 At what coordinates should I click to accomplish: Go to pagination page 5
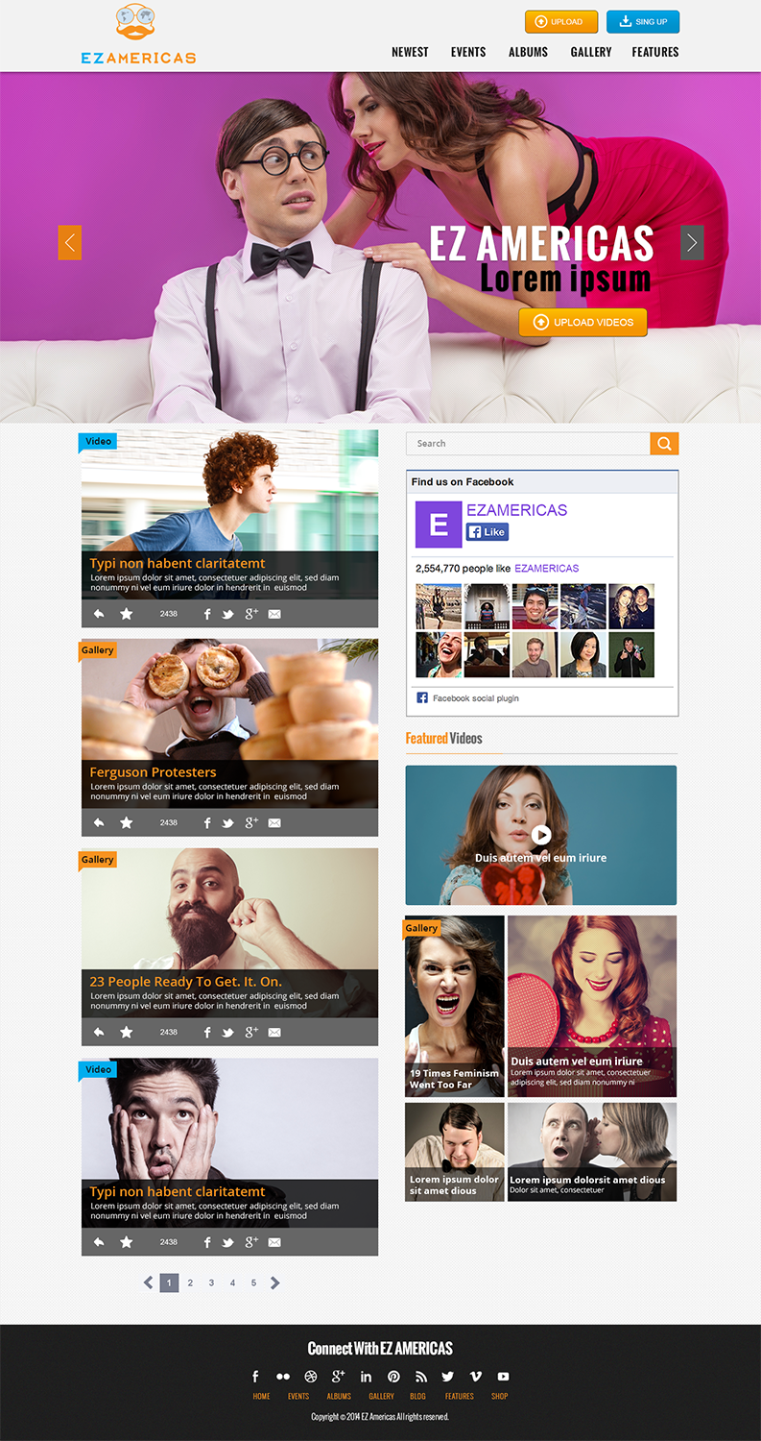[x=253, y=1282]
